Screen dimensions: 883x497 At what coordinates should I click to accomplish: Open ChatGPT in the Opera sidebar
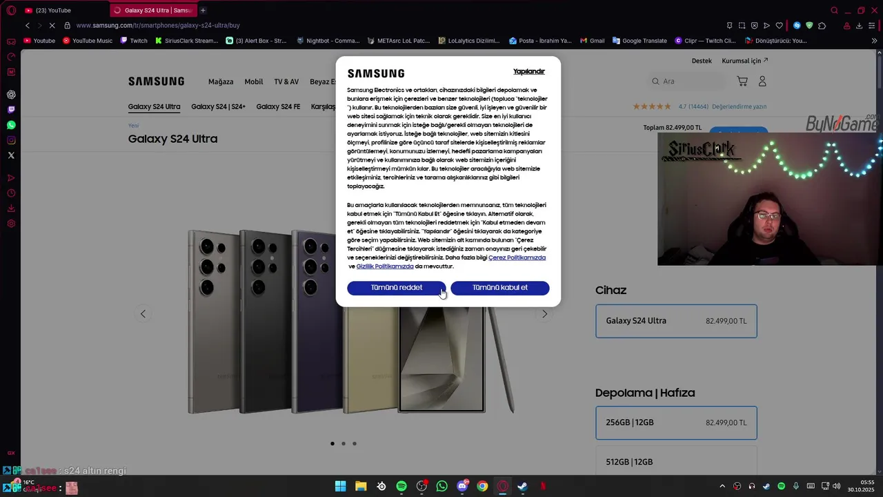(x=11, y=95)
